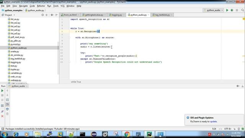The width and height of the screenshot is (245, 138).
Task: Click Scroll from Source target icon
Action: pyautogui.click(x=42, y=15)
